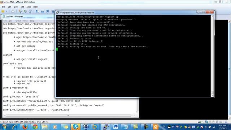Click the padlock taskbar icon
Viewport: 231px width, 130px height.
(x=86, y=127)
